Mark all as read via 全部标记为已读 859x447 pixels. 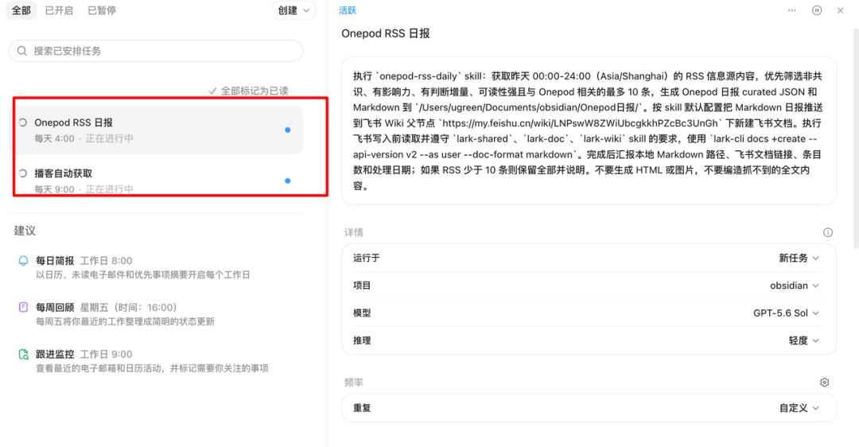[248, 91]
